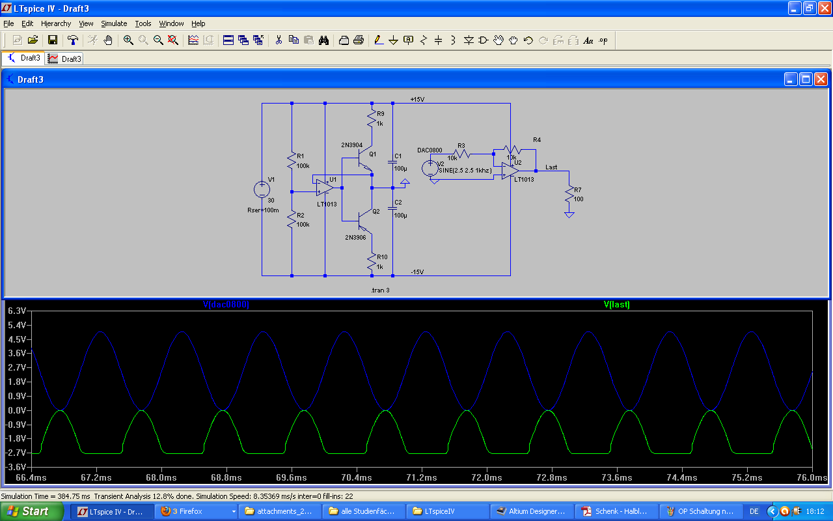The width and height of the screenshot is (833, 521).
Task: Open the Altium Designer taskbar button
Action: pos(533,511)
